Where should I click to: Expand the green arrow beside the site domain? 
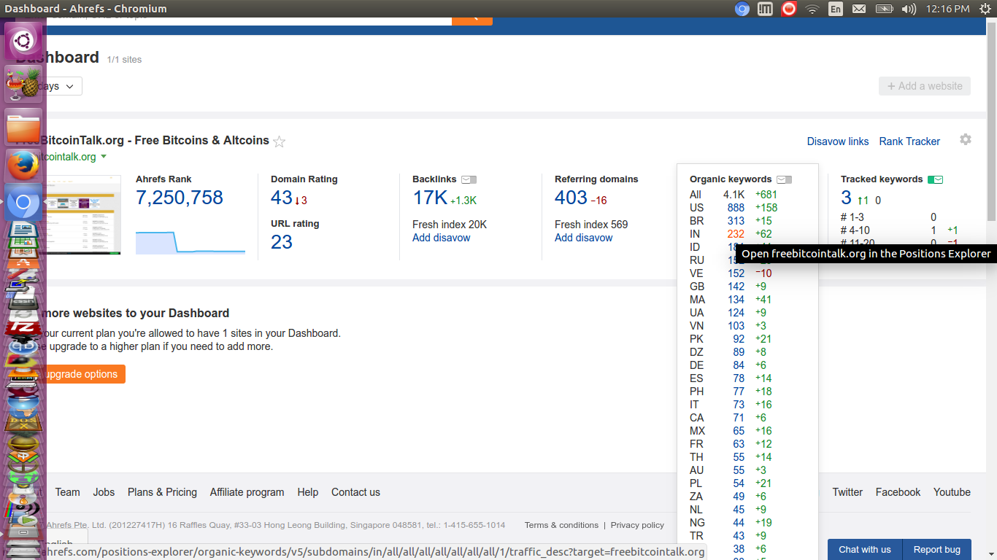pyautogui.click(x=104, y=157)
